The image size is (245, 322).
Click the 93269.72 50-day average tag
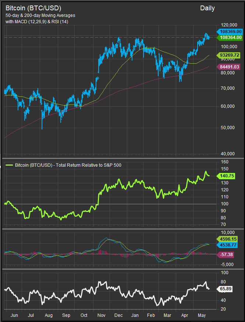click(x=228, y=55)
